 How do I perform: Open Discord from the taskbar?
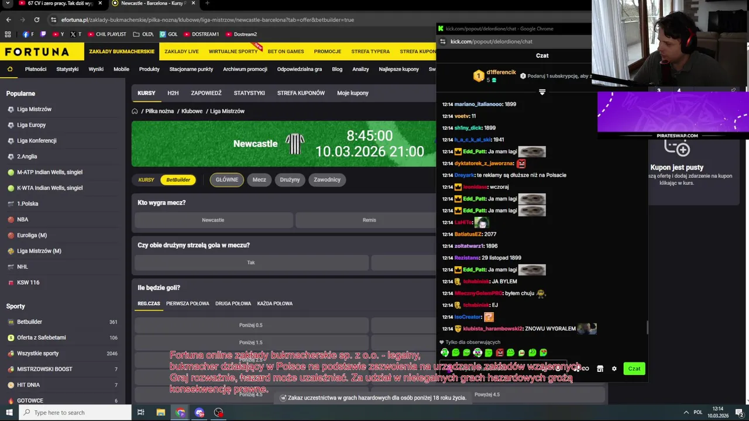click(200, 412)
